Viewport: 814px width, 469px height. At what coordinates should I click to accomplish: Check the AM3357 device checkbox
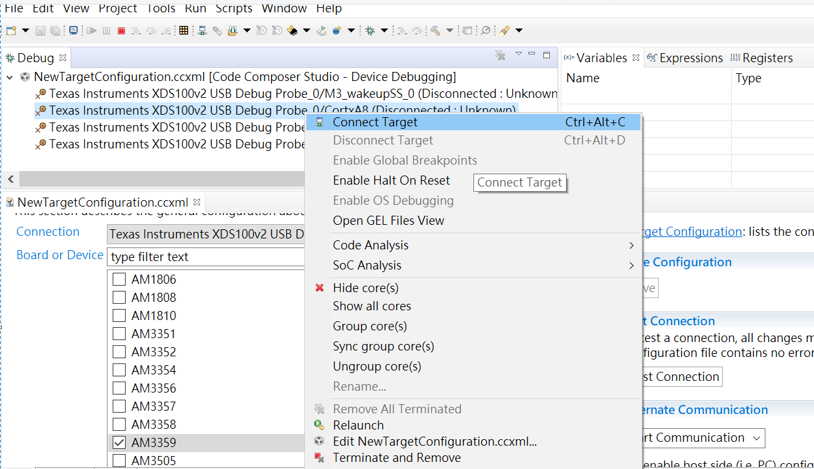pos(119,406)
